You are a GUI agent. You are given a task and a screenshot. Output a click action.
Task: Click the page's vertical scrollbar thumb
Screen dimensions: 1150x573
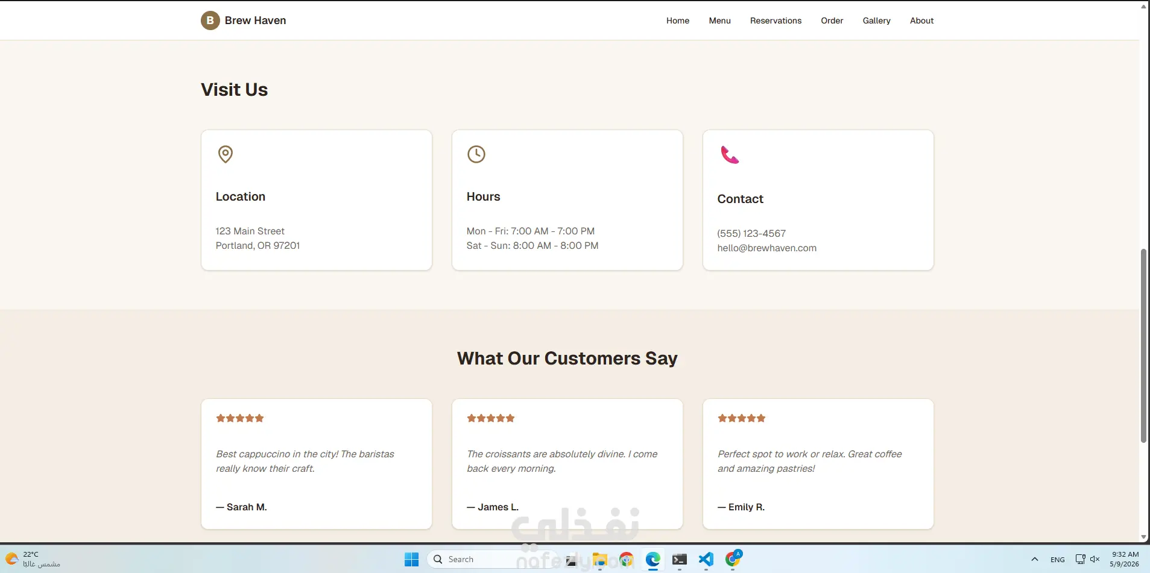click(1143, 346)
